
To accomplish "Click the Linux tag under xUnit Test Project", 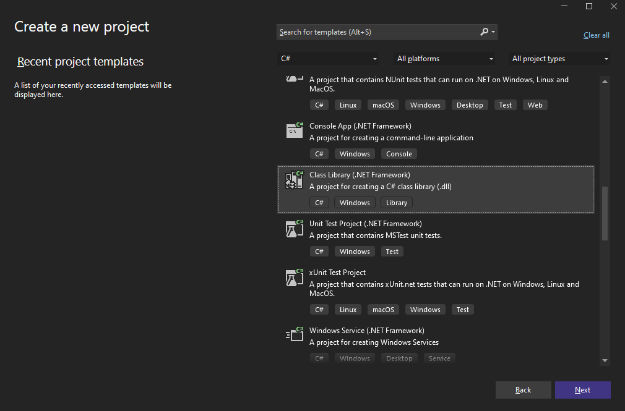I will pyautogui.click(x=348, y=310).
